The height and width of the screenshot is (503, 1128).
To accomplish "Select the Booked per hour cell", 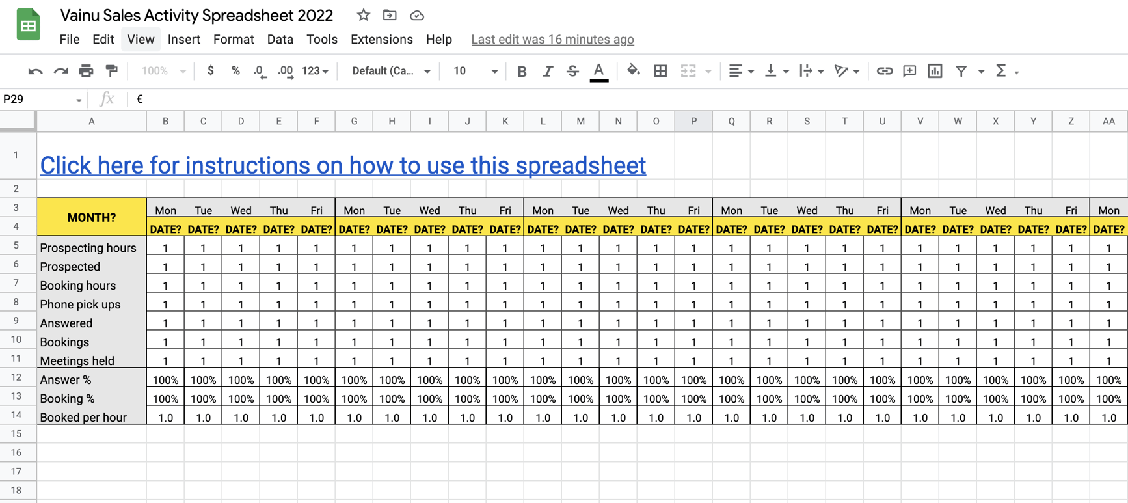I will click(x=92, y=417).
